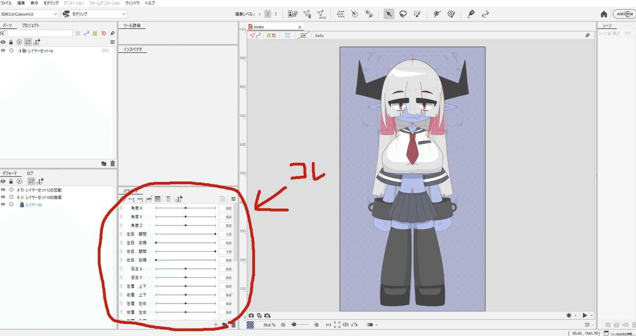
Task: Toggle the grid display icon above the canvas
Action: pos(304,36)
